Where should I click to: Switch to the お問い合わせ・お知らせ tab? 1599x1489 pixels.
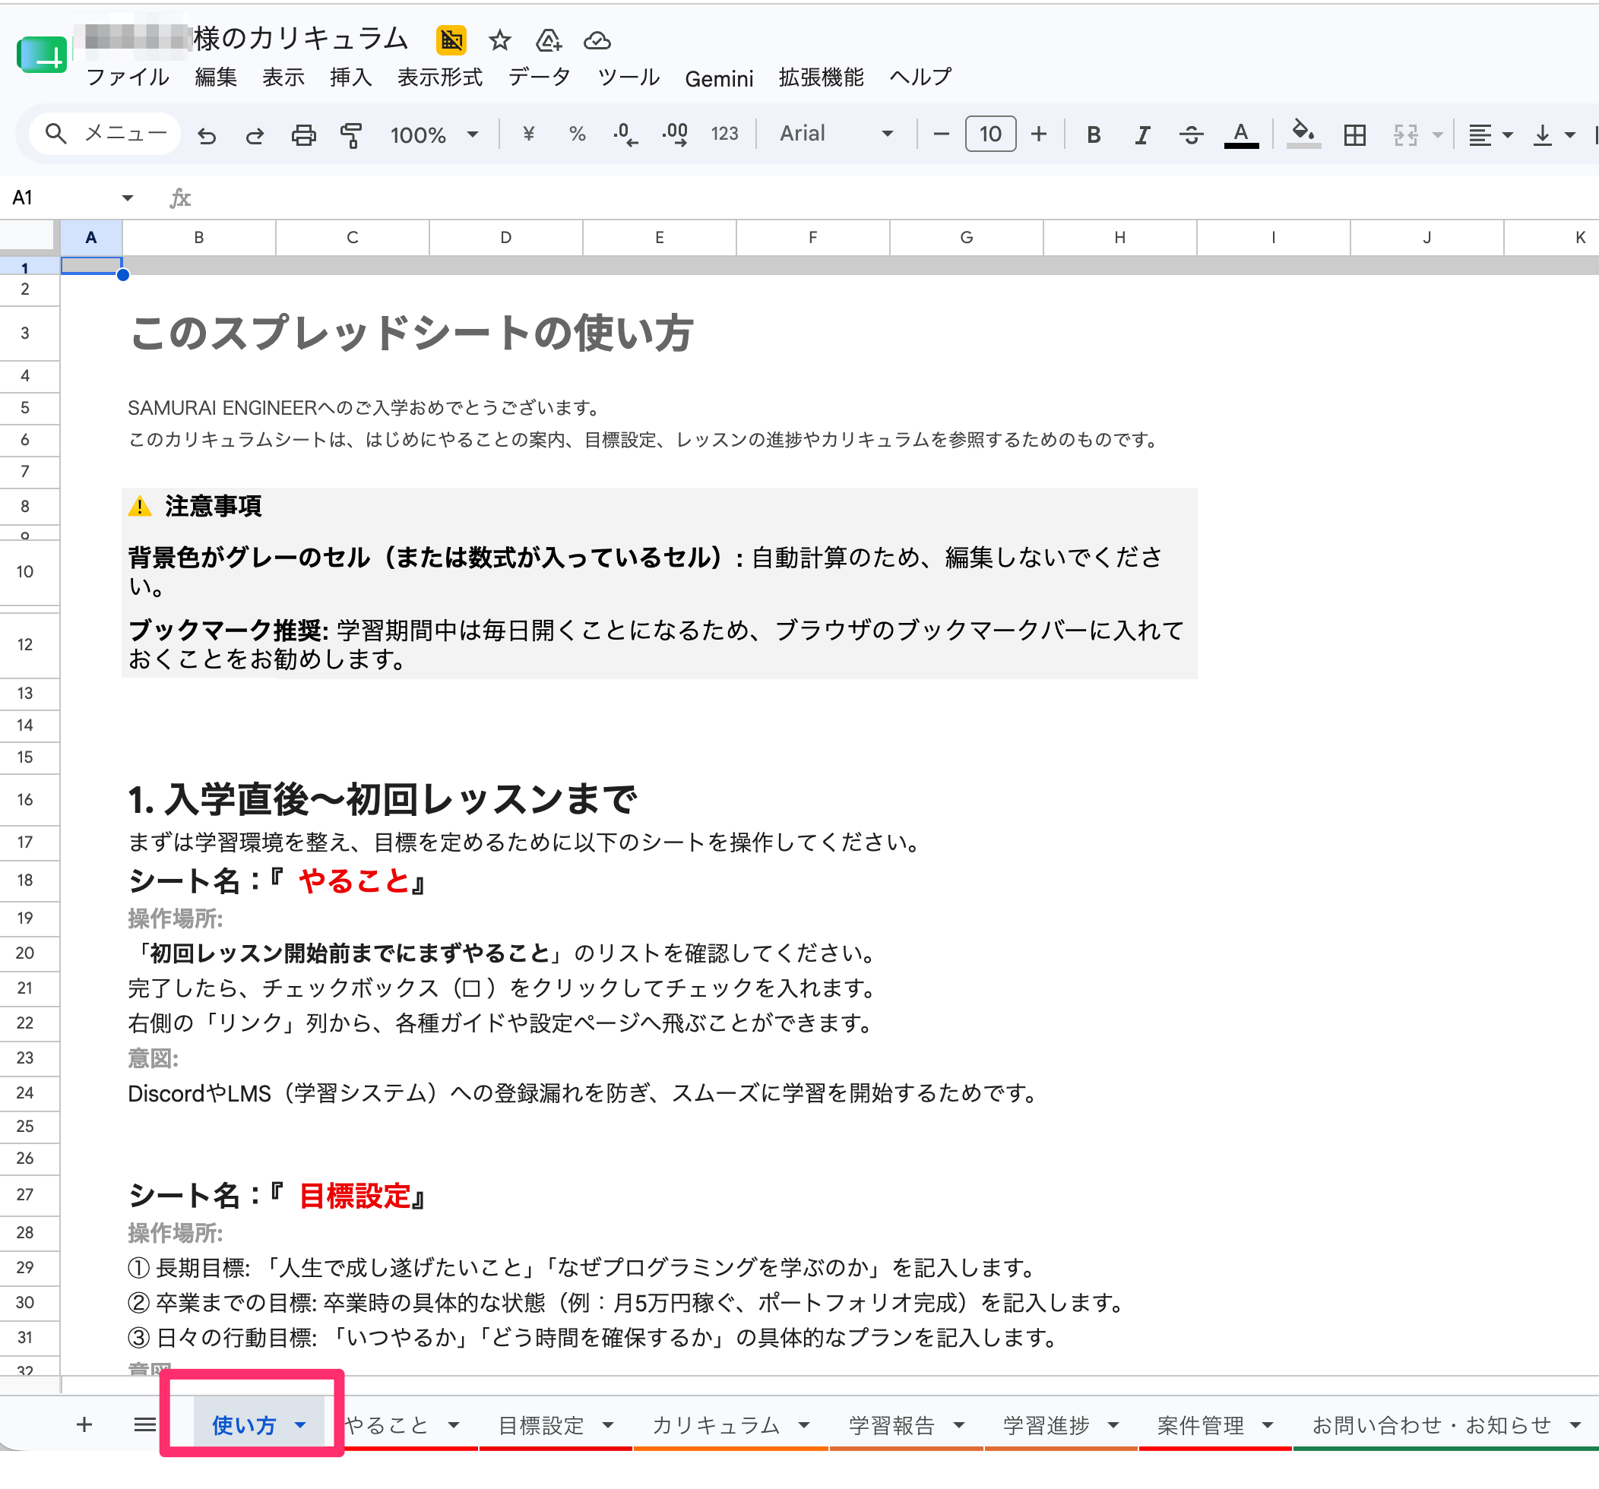pos(1432,1425)
